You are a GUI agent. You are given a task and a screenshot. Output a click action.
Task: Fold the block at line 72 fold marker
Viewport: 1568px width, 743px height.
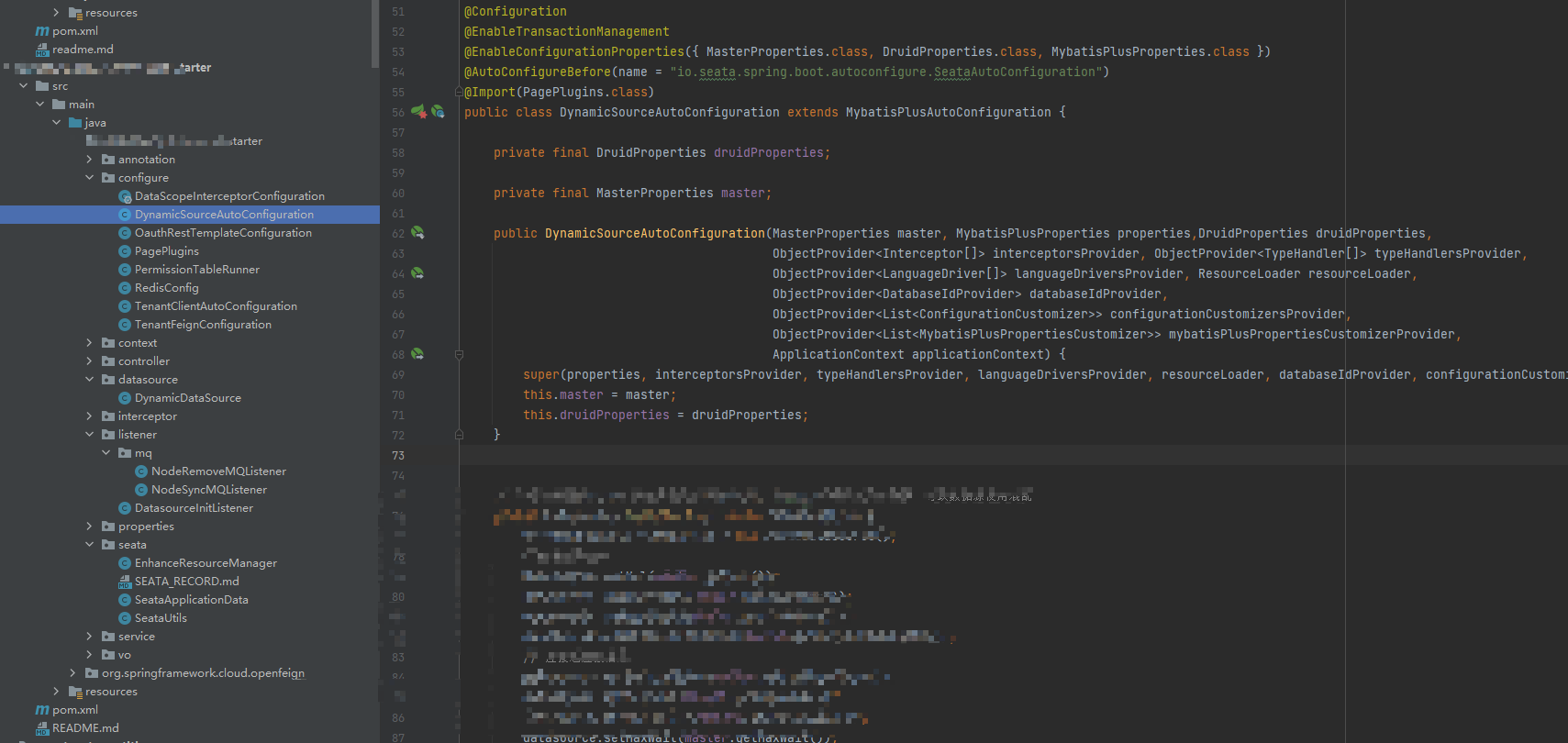[459, 435]
